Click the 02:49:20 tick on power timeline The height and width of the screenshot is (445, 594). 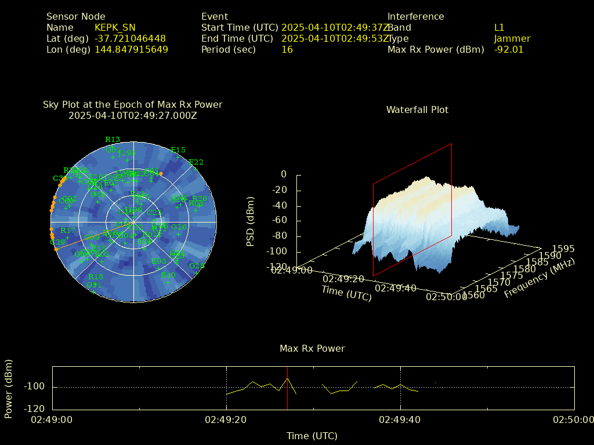pyautogui.click(x=226, y=420)
